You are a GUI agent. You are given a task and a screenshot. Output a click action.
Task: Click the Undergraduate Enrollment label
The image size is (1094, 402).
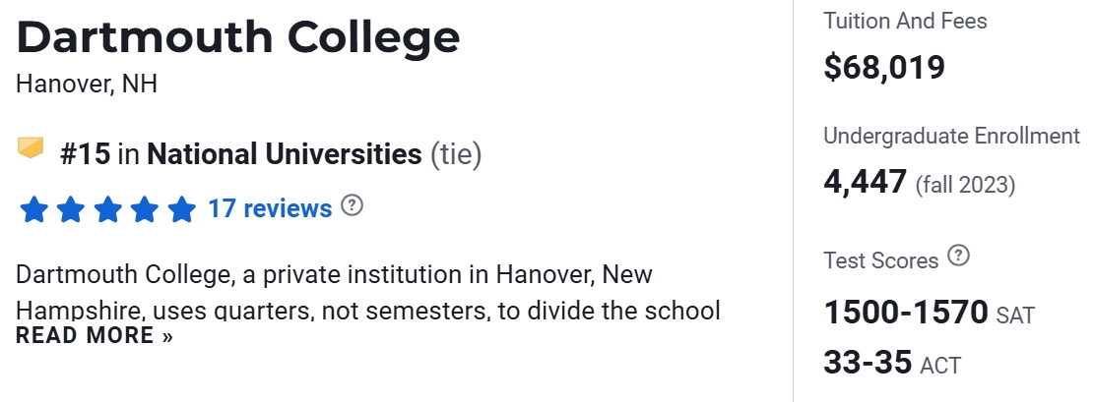951,137
